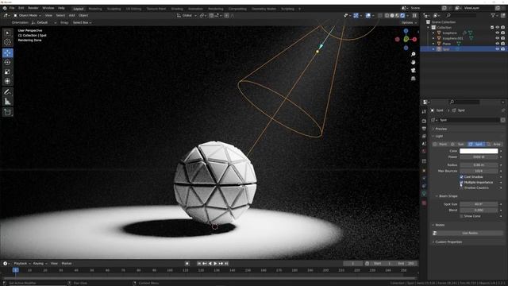Open the Keying dropdown in timeline
The height and width of the screenshot is (286, 508).
point(40,264)
